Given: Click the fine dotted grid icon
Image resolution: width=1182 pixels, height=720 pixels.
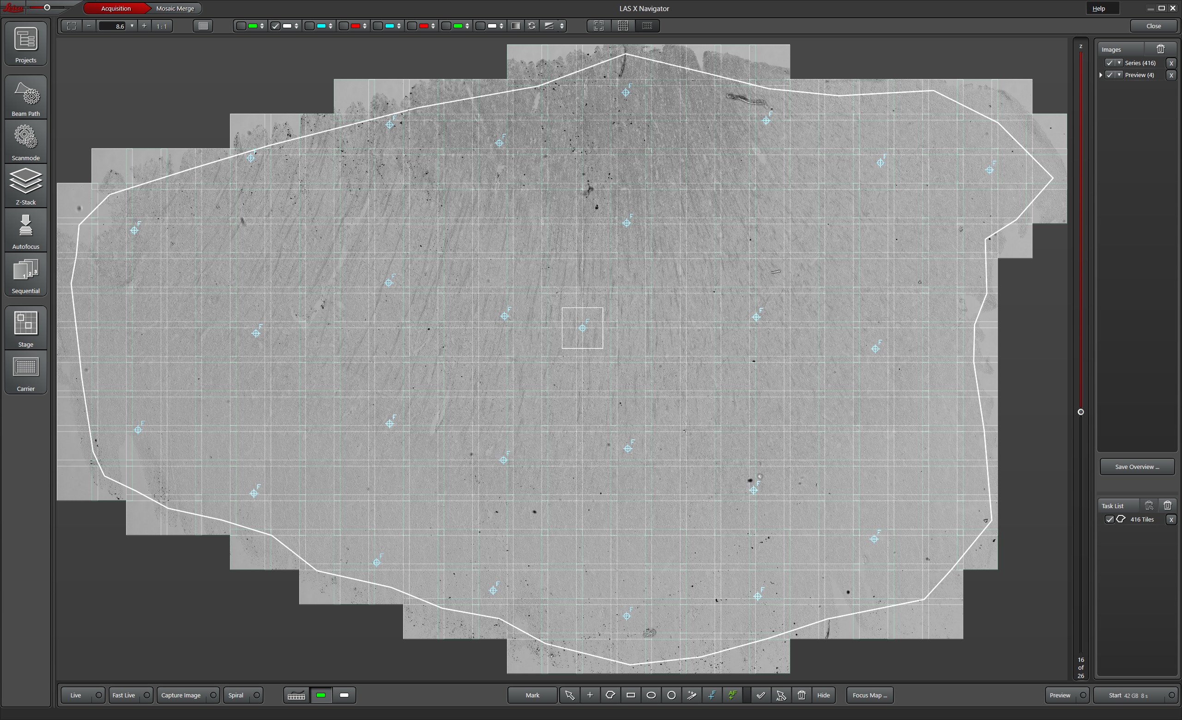Looking at the screenshot, I should (647, 26).
